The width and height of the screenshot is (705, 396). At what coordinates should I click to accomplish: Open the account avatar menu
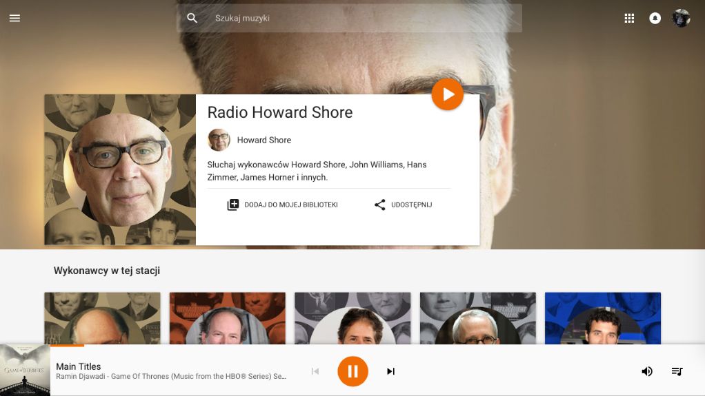pyautogui.click(x=681, y=18)
